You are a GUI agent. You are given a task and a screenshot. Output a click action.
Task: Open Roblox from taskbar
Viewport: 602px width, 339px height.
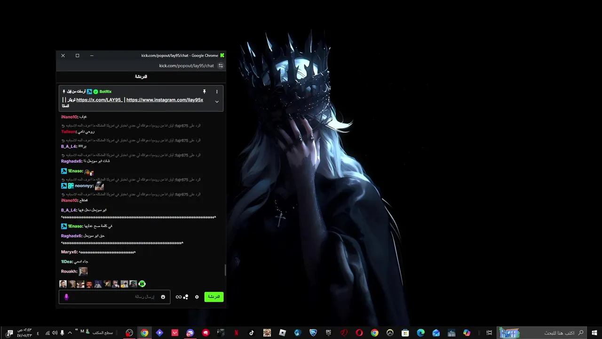[x=282, y=333]
